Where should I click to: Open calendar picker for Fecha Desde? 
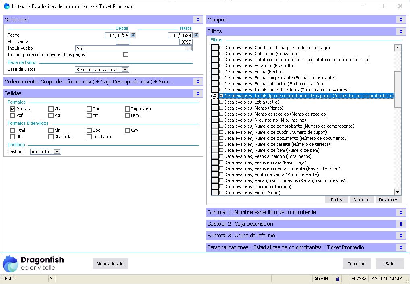tap(133, 35)
